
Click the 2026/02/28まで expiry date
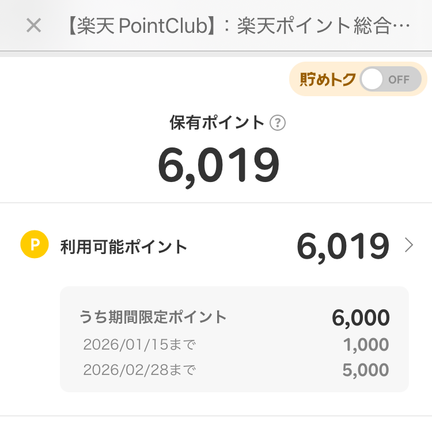click(139, 370)
